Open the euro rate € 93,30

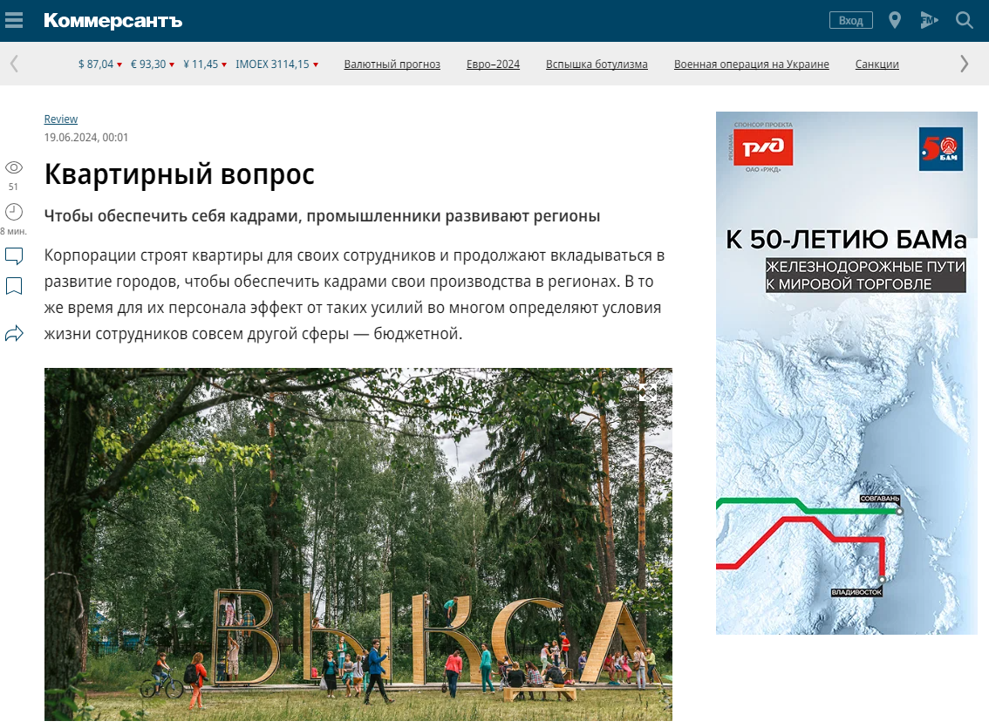[153, 65]
